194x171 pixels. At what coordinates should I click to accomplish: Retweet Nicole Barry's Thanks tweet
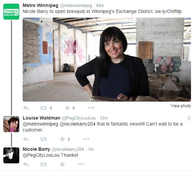click(x=44, y=164)
